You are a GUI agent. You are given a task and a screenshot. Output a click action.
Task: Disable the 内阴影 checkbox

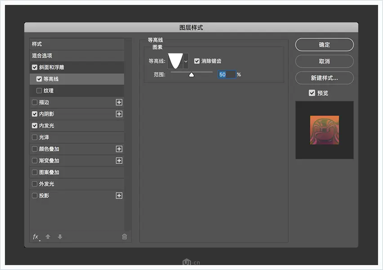pos(35,114)
